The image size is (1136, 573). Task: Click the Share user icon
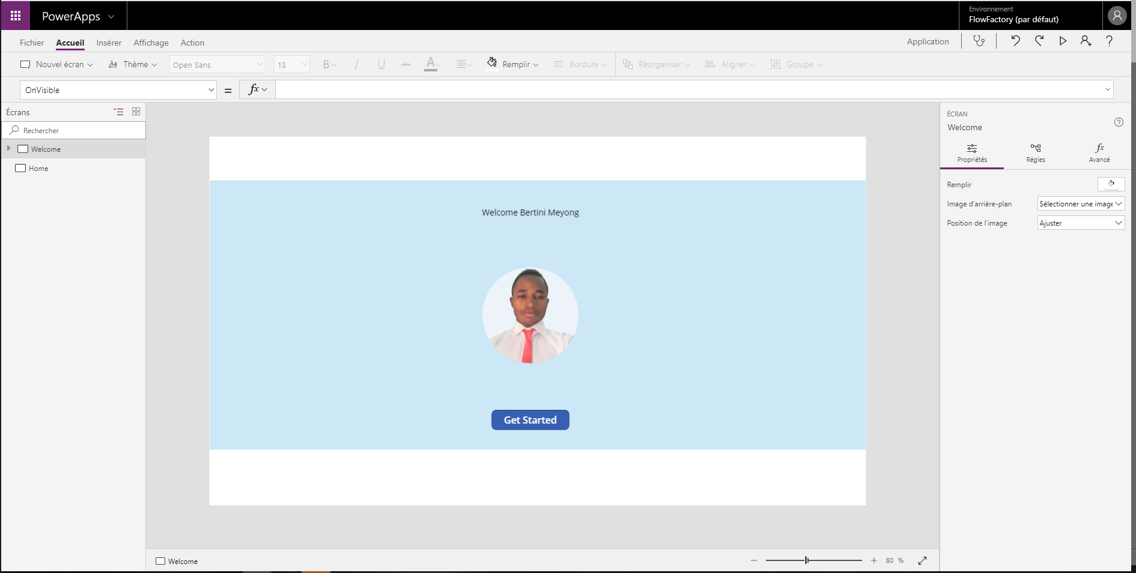click(1086, 41)
